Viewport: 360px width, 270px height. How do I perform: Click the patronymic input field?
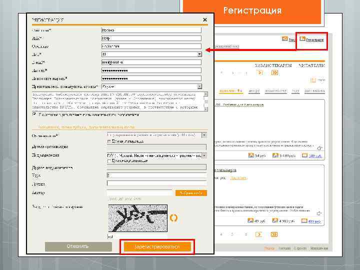pyautogui.click(x=151, y=46)
